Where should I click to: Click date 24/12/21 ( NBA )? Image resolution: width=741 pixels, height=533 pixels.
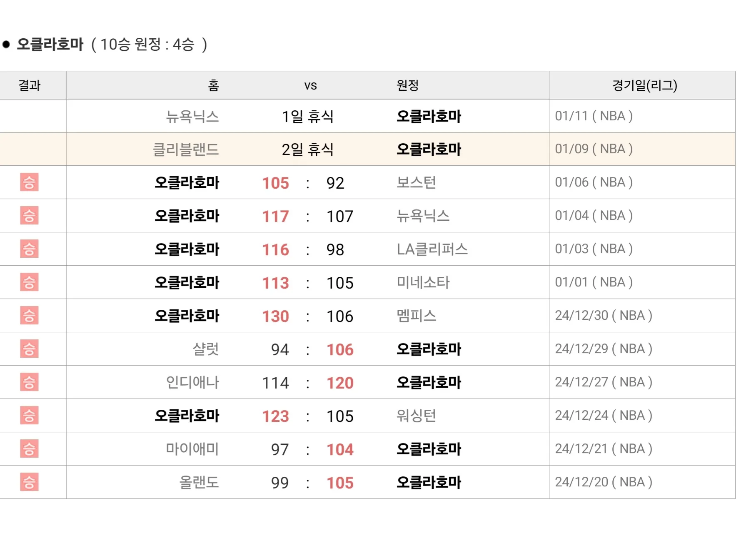point(604,449)
